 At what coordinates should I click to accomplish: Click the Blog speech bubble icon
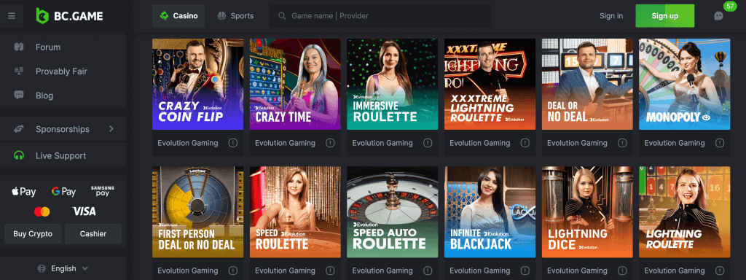[x=19, y=96]
